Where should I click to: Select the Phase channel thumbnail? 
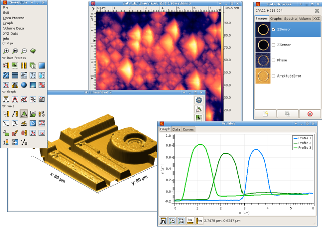point(263,60)
